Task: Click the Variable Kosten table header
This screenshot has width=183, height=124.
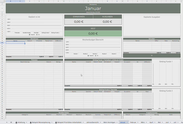Action: (x=64, y=113)
